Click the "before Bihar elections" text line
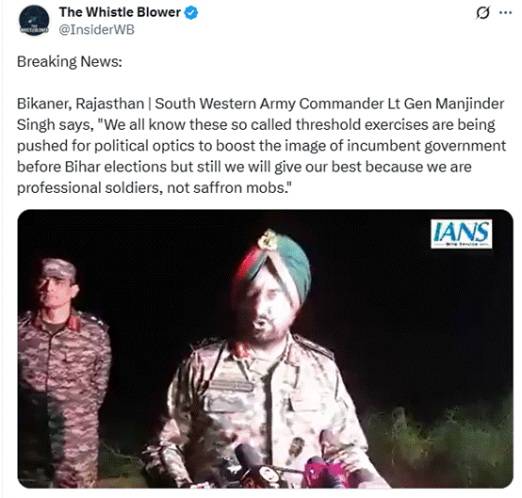 [x=244, y=167]
